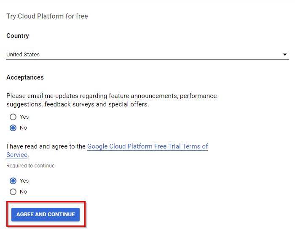Click the 'Service' link text on second line

17,155
